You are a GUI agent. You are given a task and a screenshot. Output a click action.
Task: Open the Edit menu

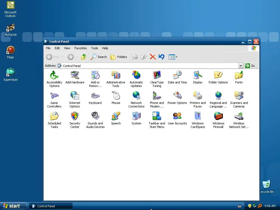tap(57, 48)
